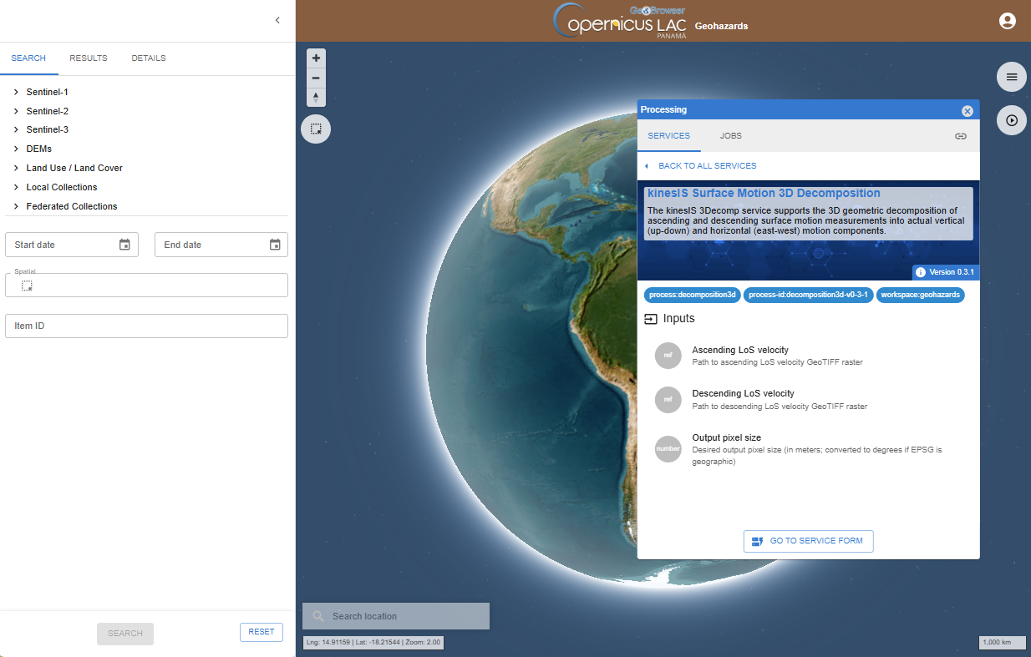This screenshot has width=1031, height=657.
Task: Open the hamburger menu button on map
Action: 1011,77
